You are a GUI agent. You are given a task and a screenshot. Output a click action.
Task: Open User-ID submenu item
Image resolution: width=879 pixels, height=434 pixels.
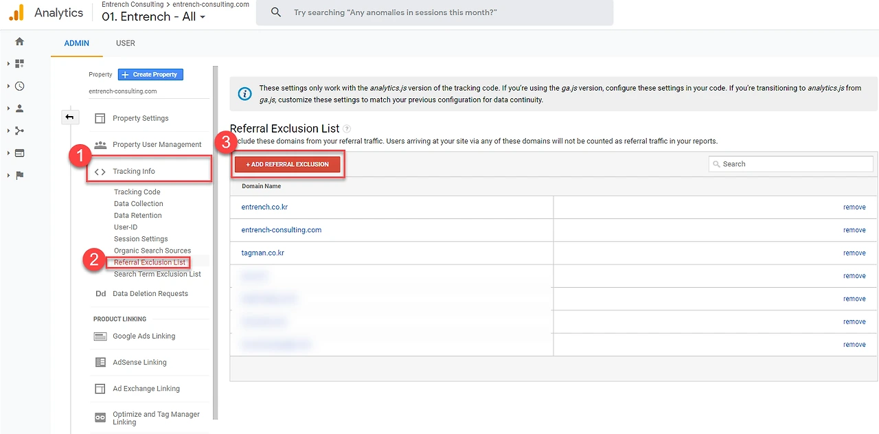pyautogui.click(x=126, y=227)
